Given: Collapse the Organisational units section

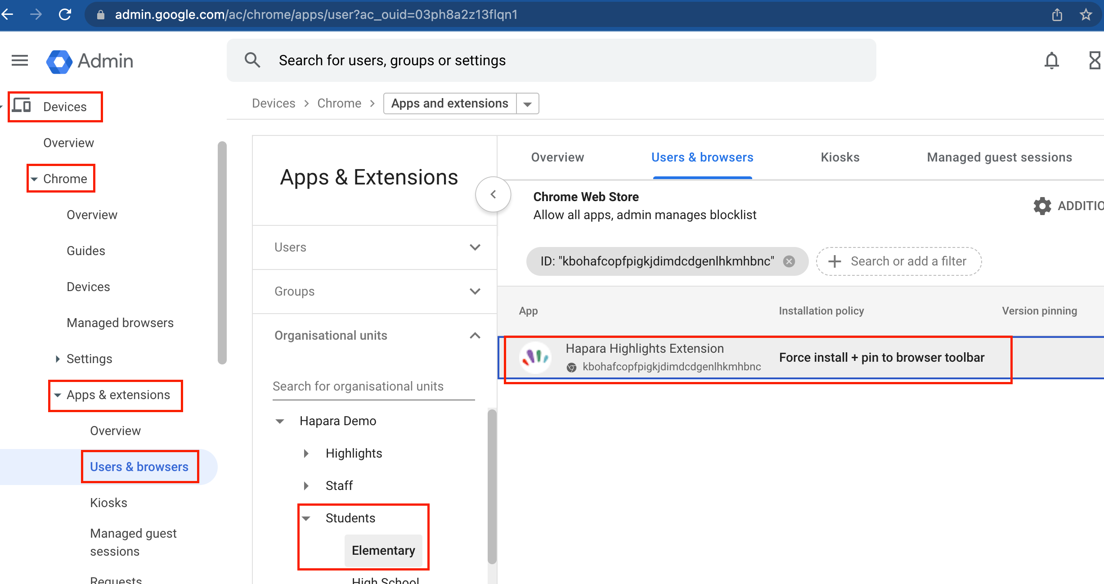Looking at the screenshot, I should (475, 335).
